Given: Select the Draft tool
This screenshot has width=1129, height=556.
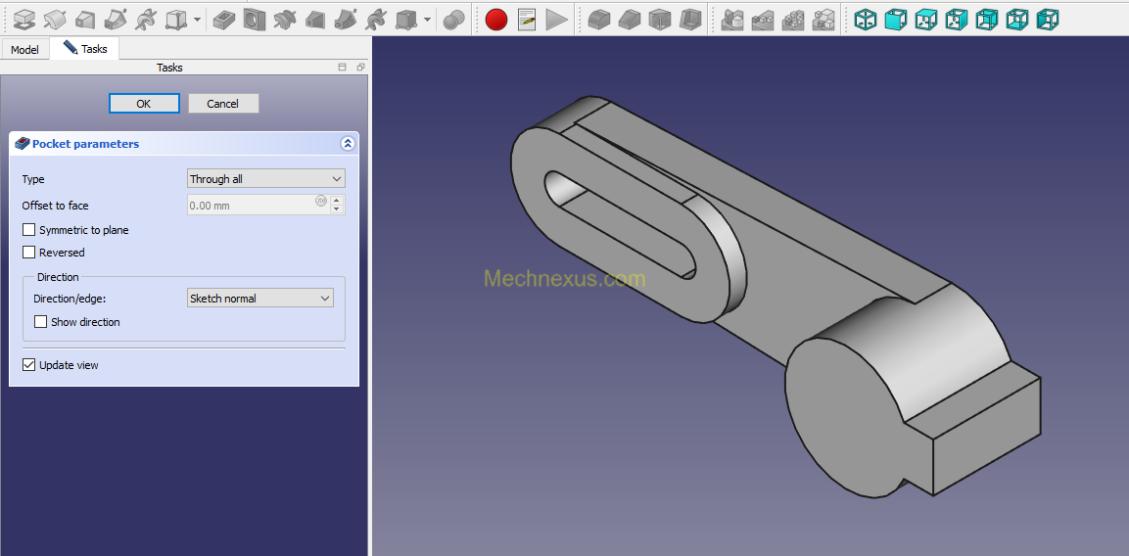Looking at the screenshot, I should [660, 20].
